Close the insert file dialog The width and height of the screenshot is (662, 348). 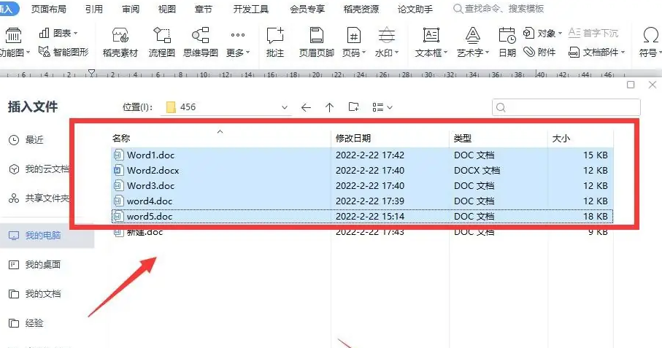point(653,85)
